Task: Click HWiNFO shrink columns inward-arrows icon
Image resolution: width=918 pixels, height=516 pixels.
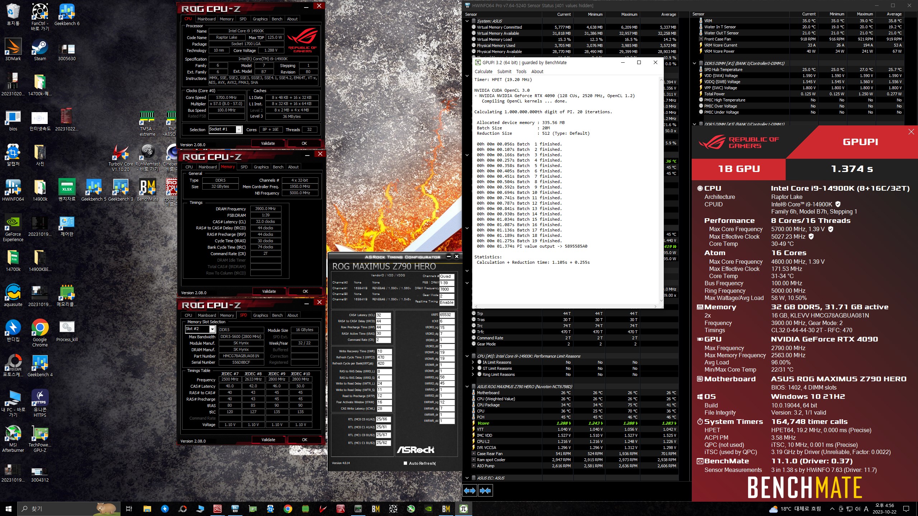Action: point(485,491)
